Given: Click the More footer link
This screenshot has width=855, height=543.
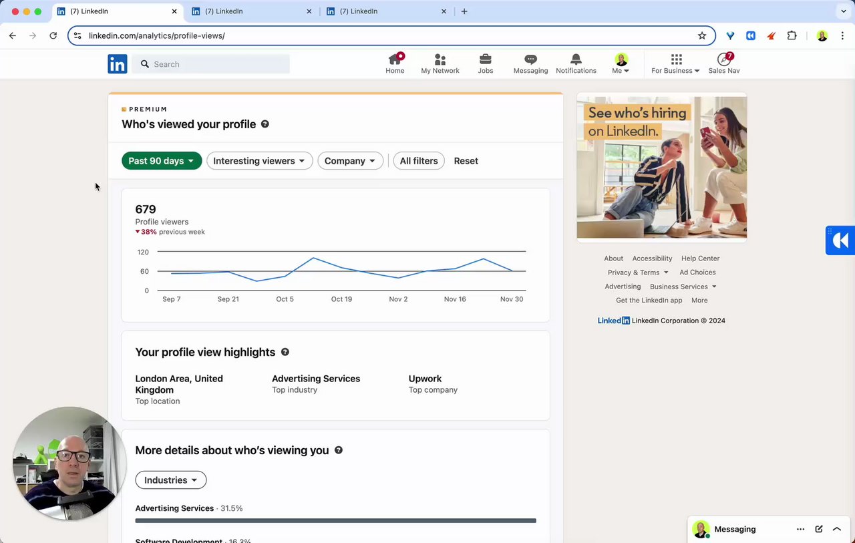Looking at the screenshot, I should pos(699,301).
